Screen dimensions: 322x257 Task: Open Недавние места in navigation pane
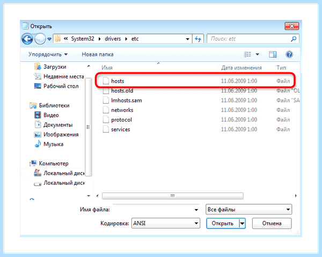coord(64,76)
